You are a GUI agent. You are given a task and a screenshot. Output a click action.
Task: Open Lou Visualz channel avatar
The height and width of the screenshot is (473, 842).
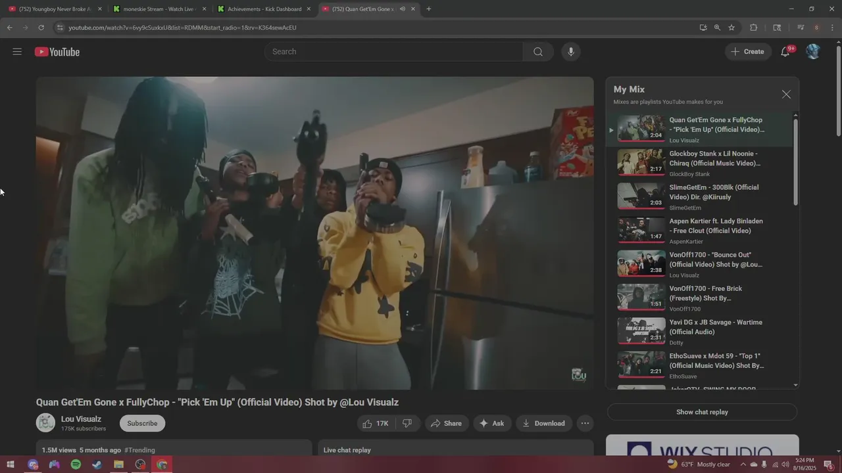45,423
